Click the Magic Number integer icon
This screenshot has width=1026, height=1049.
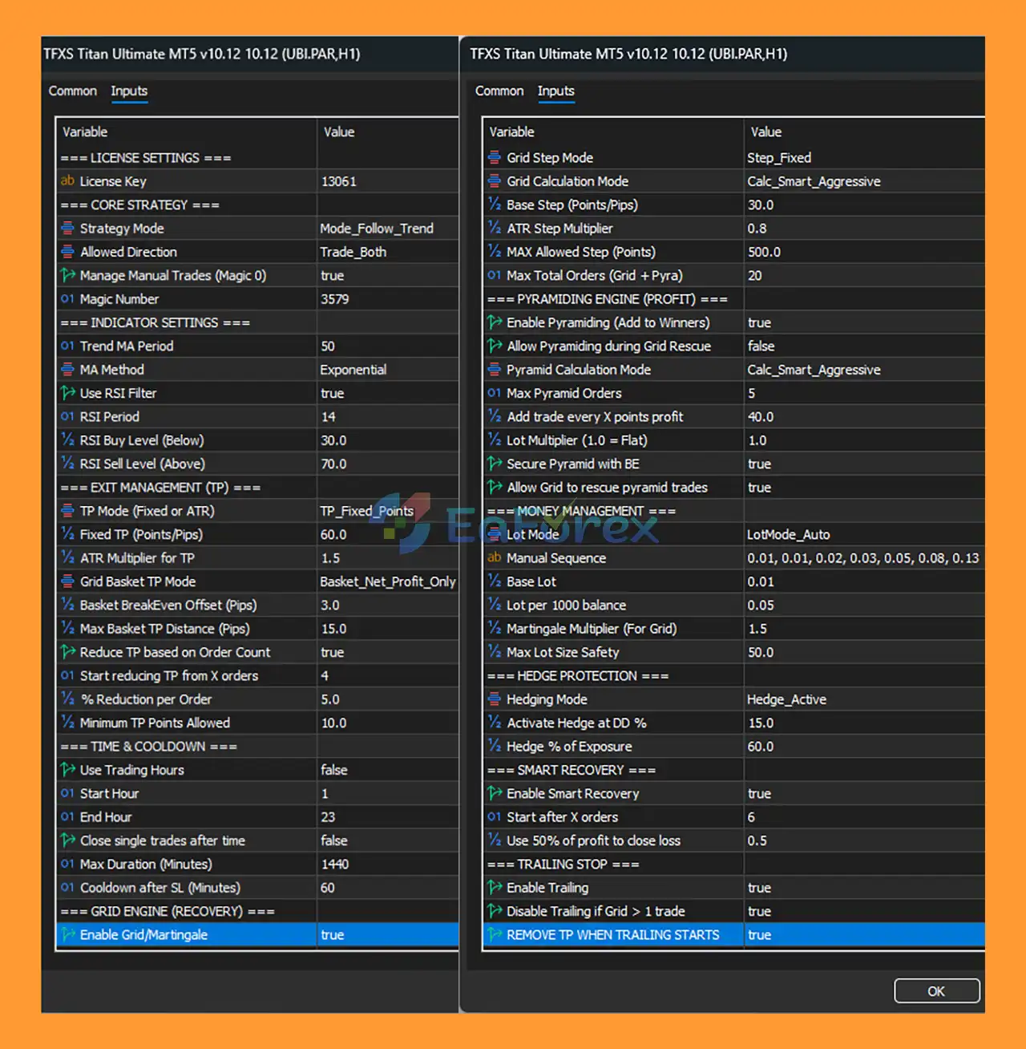(67, 299)
